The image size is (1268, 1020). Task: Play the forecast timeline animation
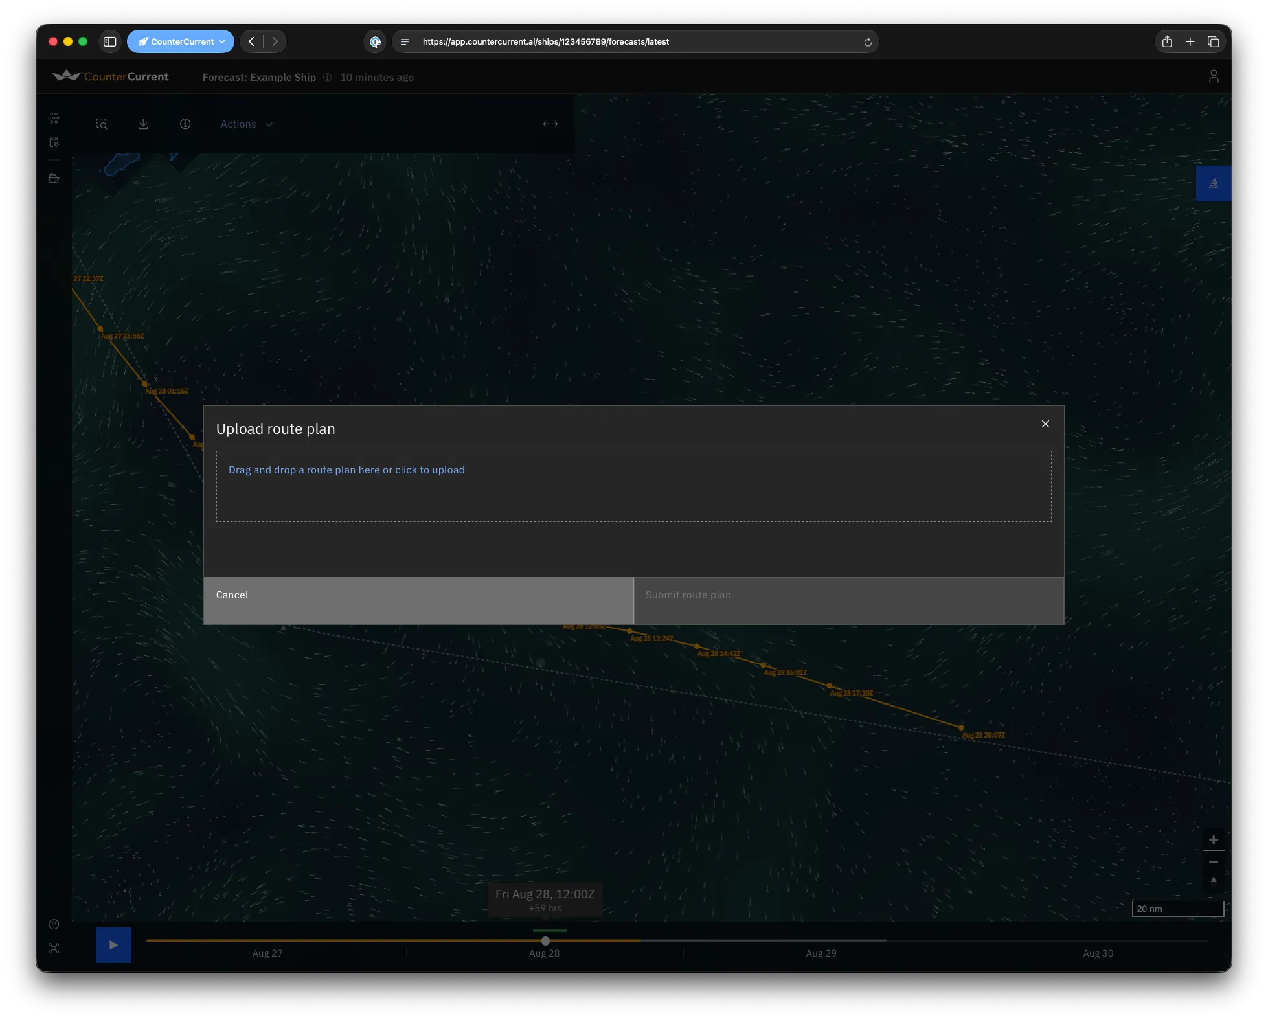tap(113, 945)
